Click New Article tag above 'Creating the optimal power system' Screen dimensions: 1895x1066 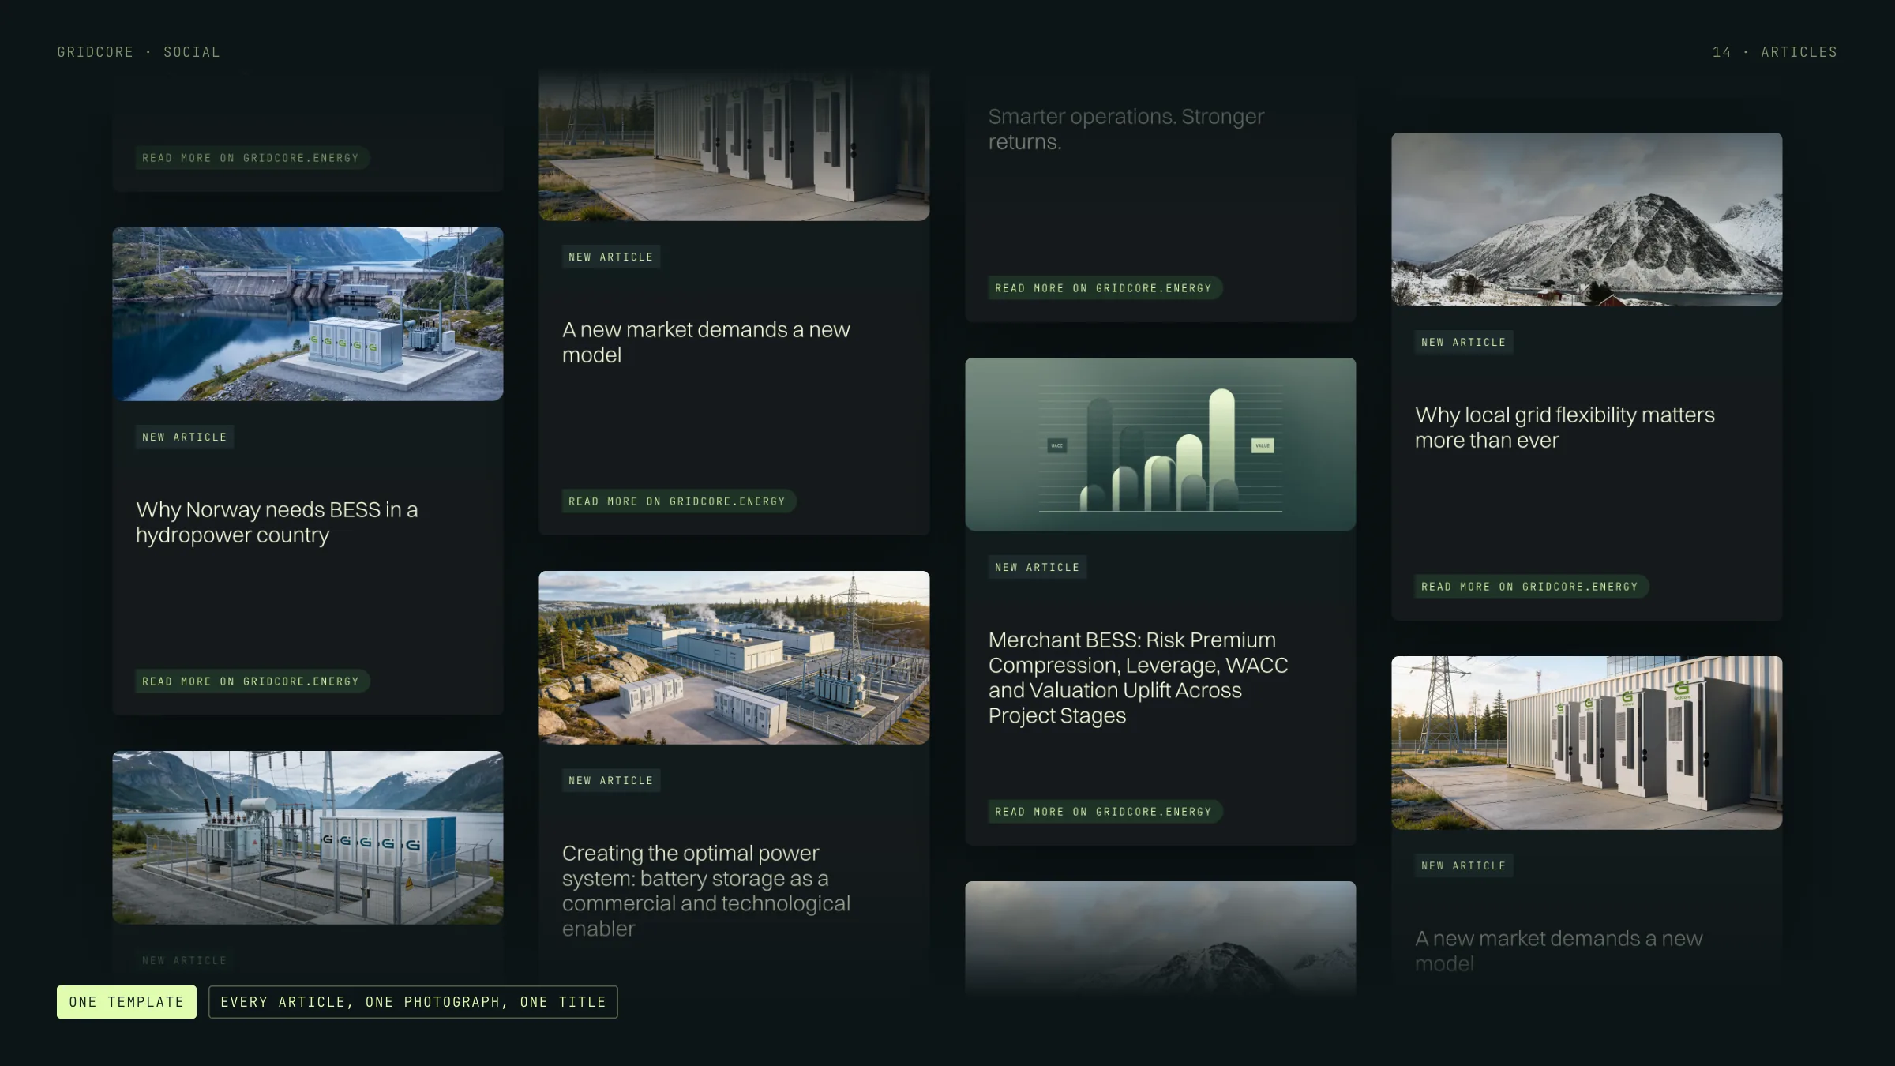pyautogui.click(x=610, y=780)
